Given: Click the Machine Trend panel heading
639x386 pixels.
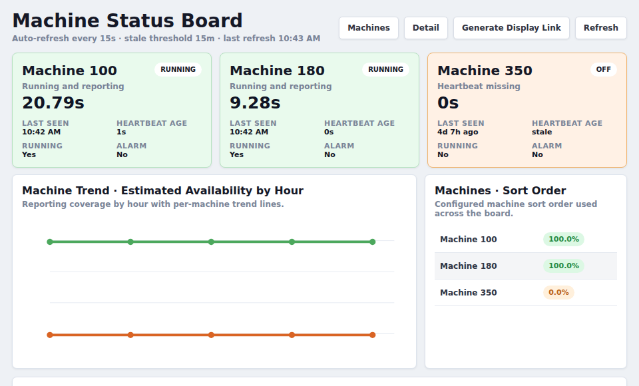Looking at the screenshot, I should click(162, 191).
